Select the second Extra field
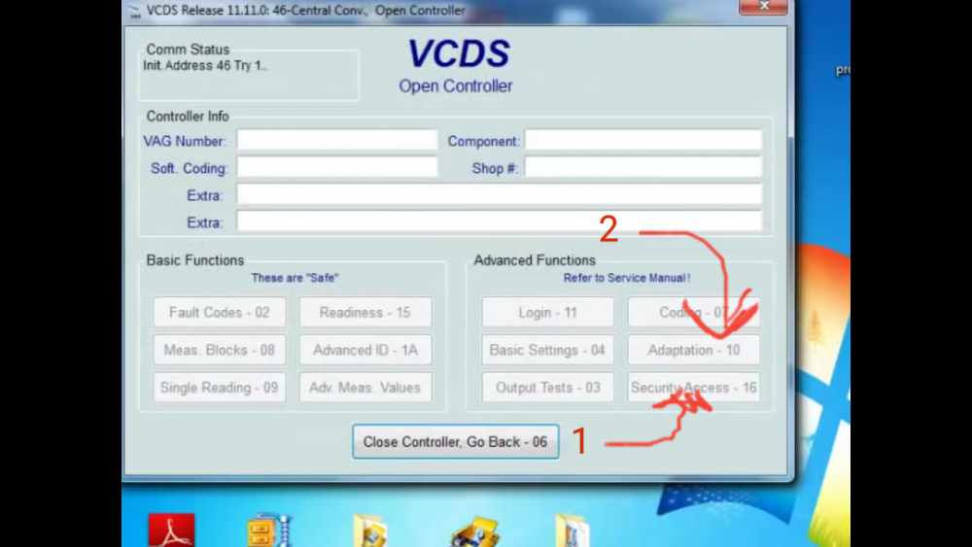Image resolution: width=972 pixels, height=547 pixels. click(x=499, y=222)
